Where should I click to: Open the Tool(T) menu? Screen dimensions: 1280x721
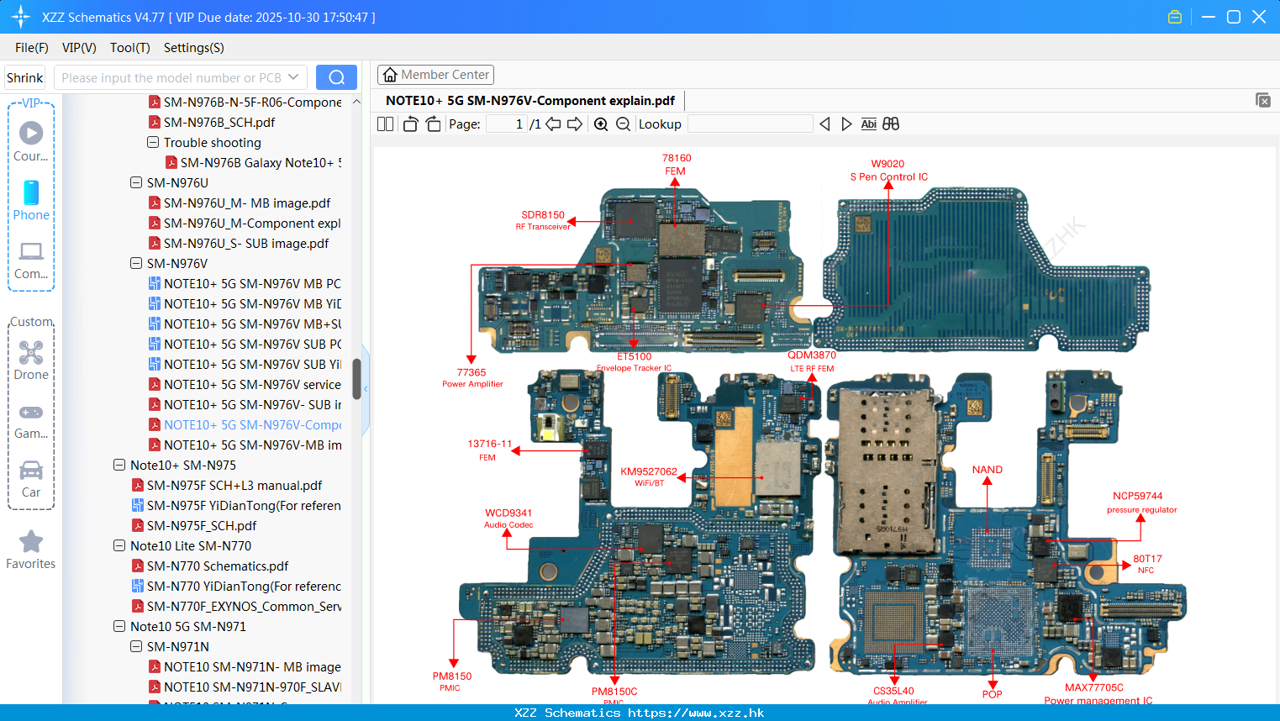coord(130,48)
